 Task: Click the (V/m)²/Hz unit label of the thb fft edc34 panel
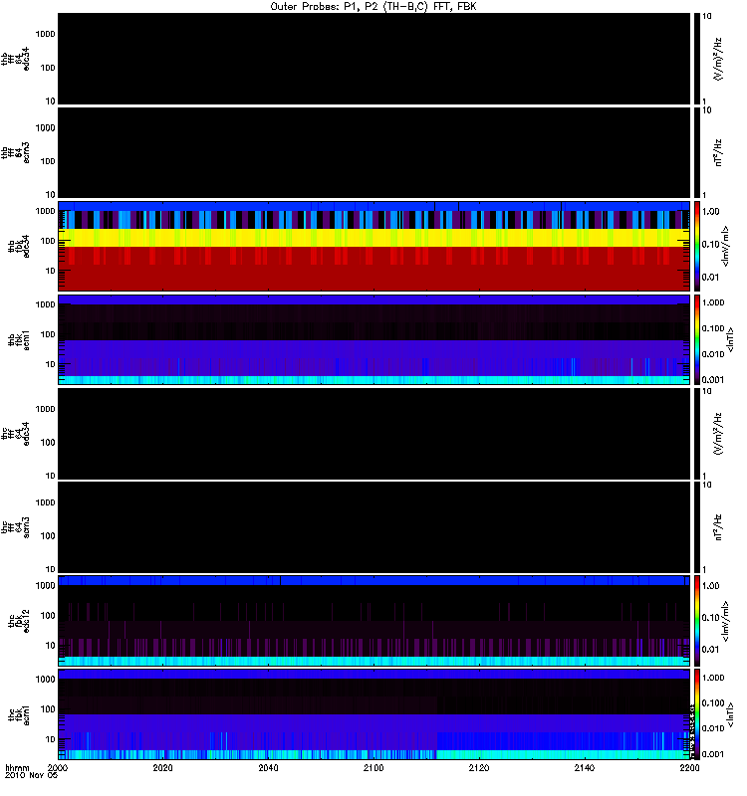718,59
